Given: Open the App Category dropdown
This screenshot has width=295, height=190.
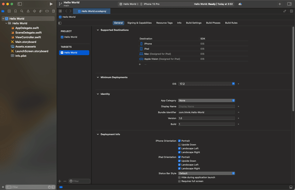Looking at the screenshot, I should coord(206,101).
